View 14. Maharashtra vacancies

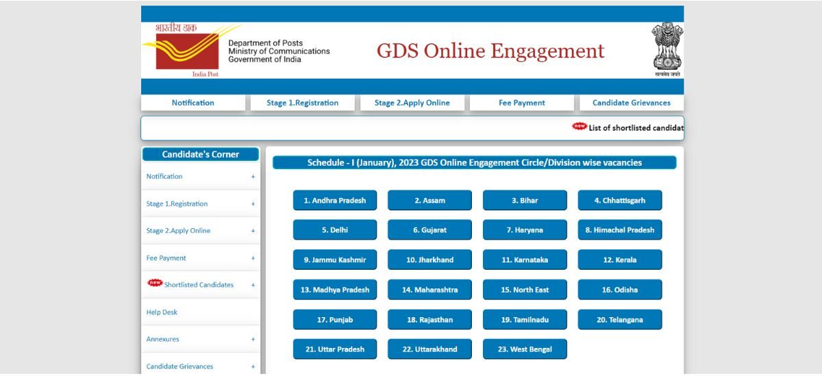click(429, 290)
